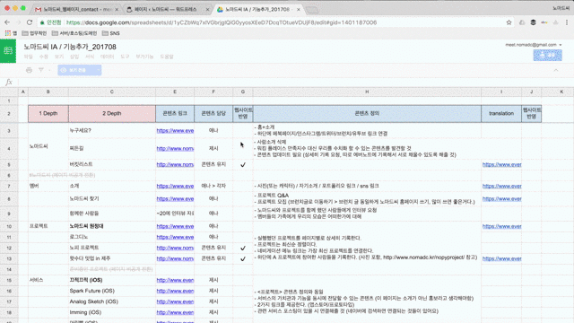The image size is (574, 323).
Task: Open the 보기 (View) menu
Action: 59,57
